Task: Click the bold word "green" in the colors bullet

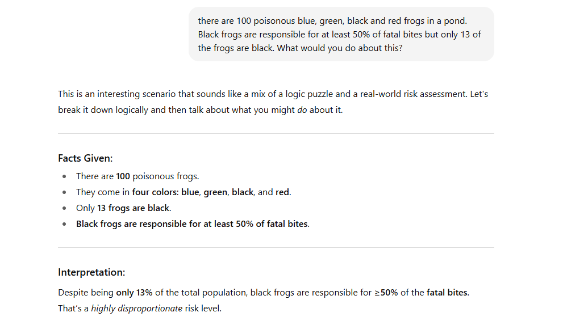Action: tap(215, 192)
